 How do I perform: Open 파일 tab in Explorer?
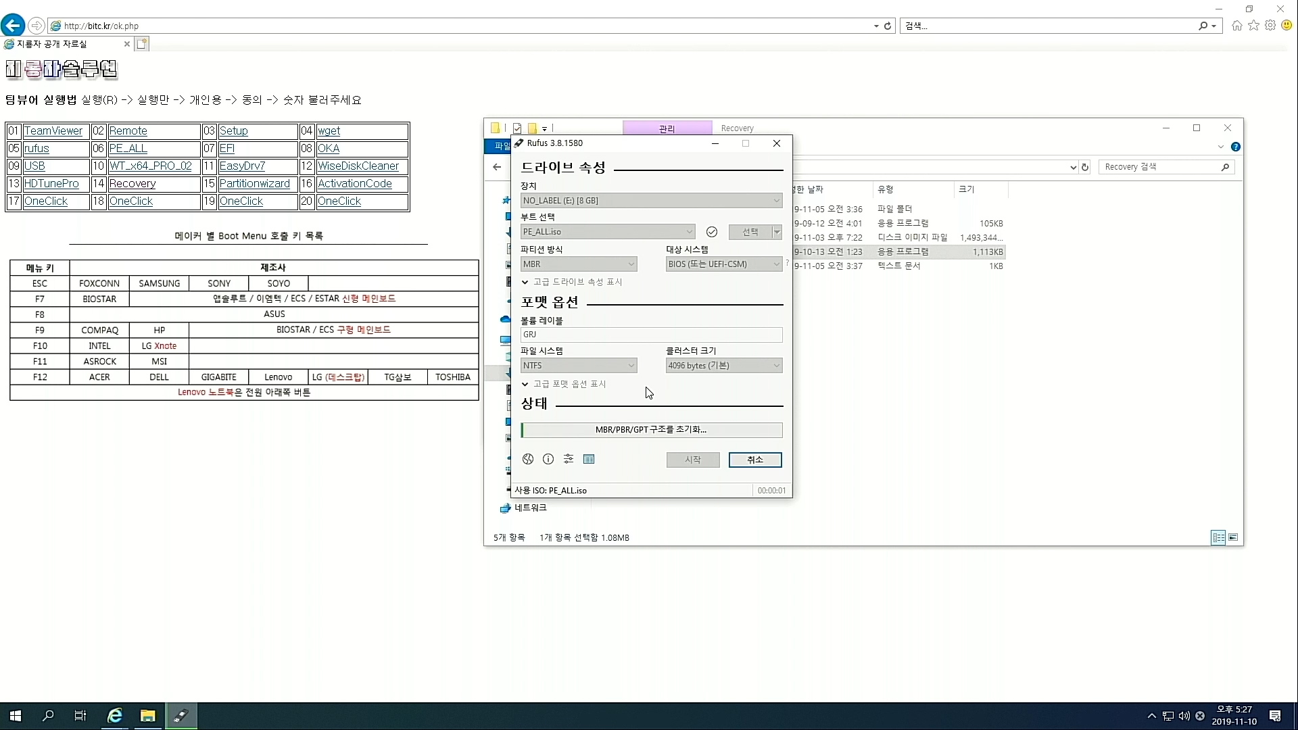(x=499, y=146)
